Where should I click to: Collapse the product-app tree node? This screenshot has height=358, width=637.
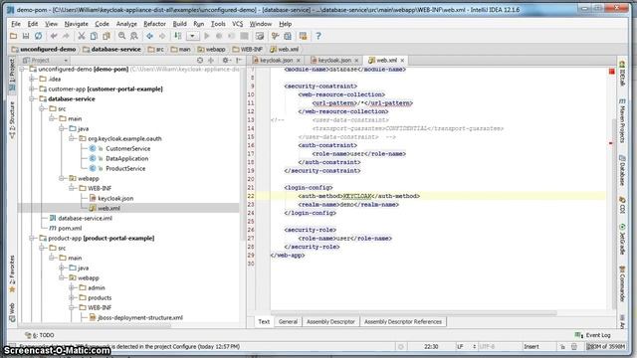click(x=32, y=238)
